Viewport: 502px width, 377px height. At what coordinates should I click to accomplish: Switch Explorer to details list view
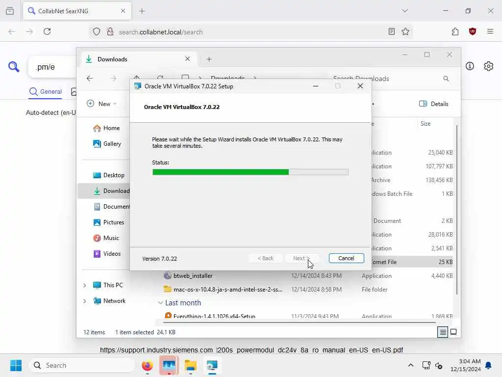pyautogui.click(x=443, y=332)
